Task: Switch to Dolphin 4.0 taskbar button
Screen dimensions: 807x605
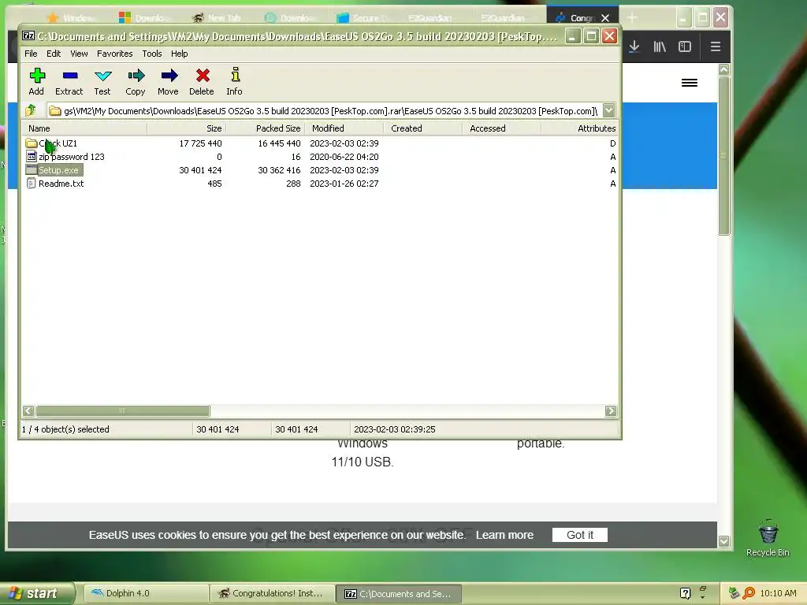Action: [x=146, y=593]
